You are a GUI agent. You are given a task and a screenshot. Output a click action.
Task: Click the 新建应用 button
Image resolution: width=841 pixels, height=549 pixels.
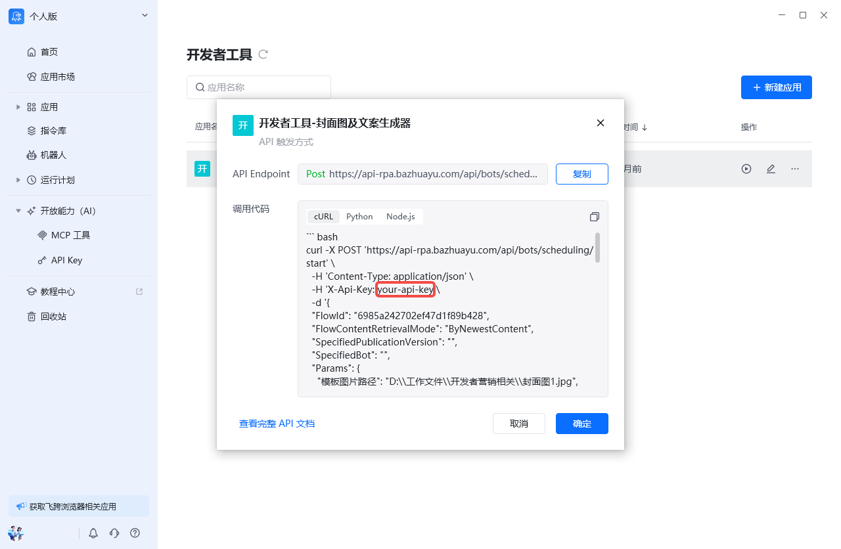point(777,87)
